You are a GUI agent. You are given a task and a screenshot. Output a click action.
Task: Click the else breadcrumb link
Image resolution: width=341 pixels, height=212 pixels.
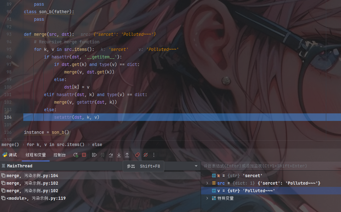pos(97,144)
